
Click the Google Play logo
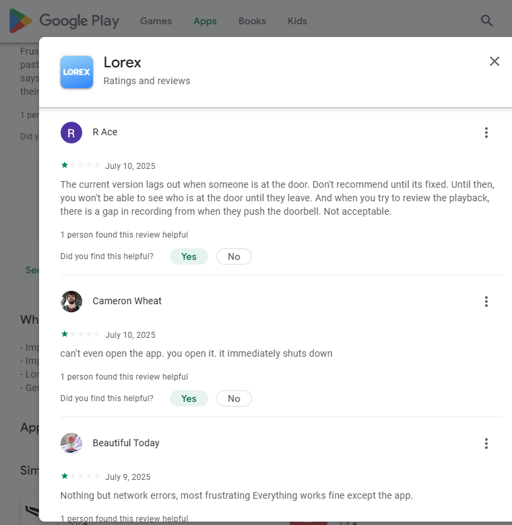64,21
